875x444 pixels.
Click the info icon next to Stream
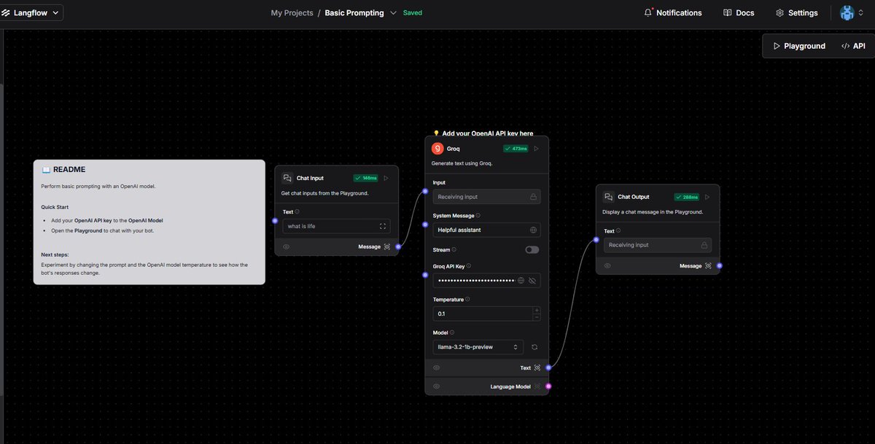[x=454, y=249]
